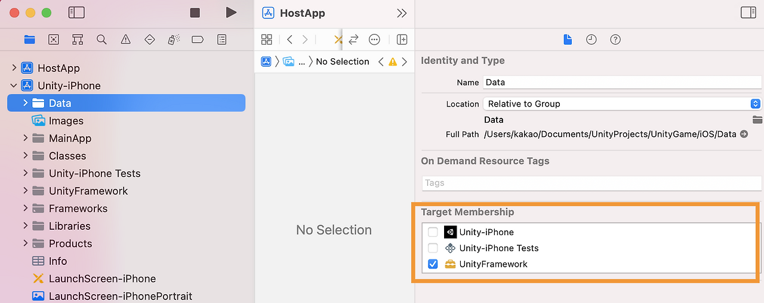
Task: Expand the MainApp group
Action: 25,138
